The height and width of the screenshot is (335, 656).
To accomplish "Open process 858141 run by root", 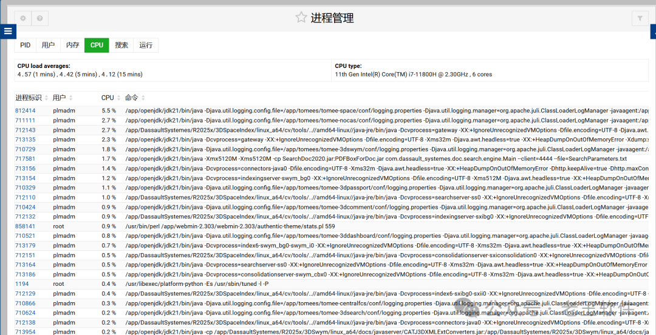I will pyautogui.click(x=25, y=226).
